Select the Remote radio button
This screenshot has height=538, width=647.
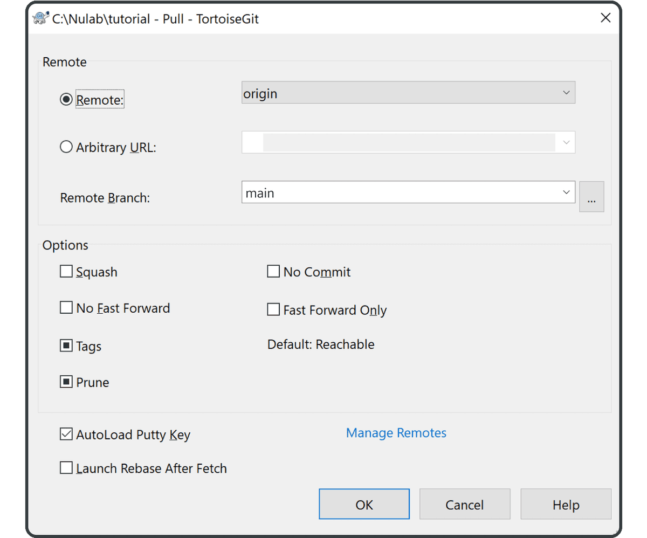point(65,99)
